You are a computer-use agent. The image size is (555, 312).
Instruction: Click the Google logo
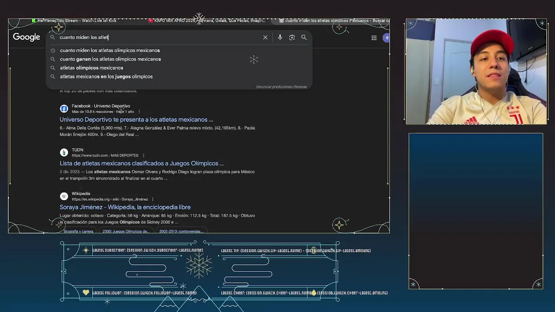[x=26, y=37]
